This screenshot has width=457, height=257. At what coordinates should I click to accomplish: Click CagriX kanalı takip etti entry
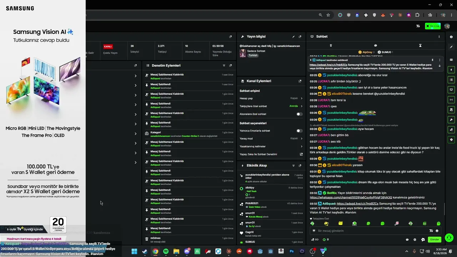pyautogui.click(x=271, y=234)
